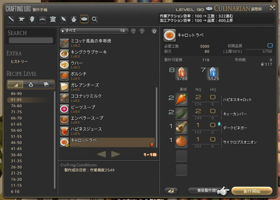Open the master recipe book tab

(x=46, y=84)
